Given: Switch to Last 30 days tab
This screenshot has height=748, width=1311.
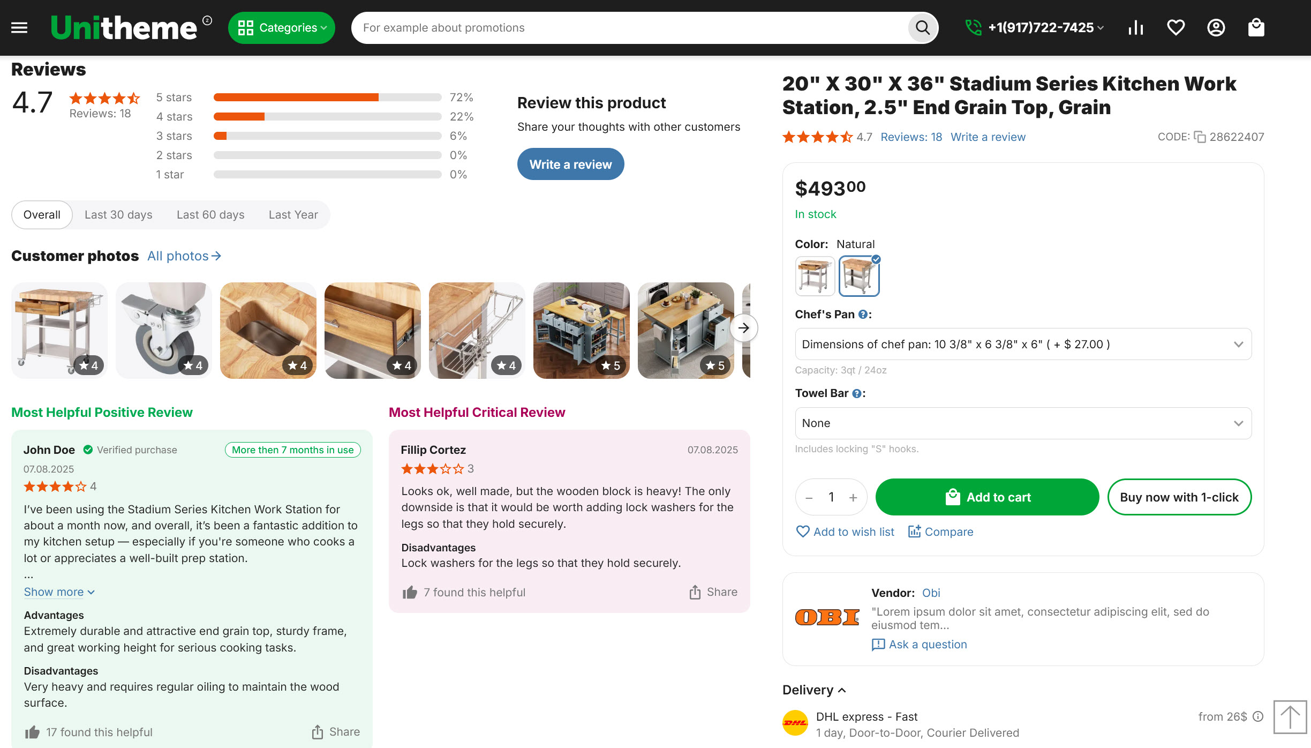Looking at the screenshot, I should tap(118, 215).
